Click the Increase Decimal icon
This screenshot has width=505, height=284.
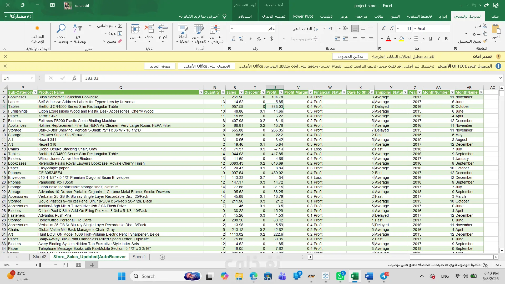pyautogui.click(x=241, y=39)
